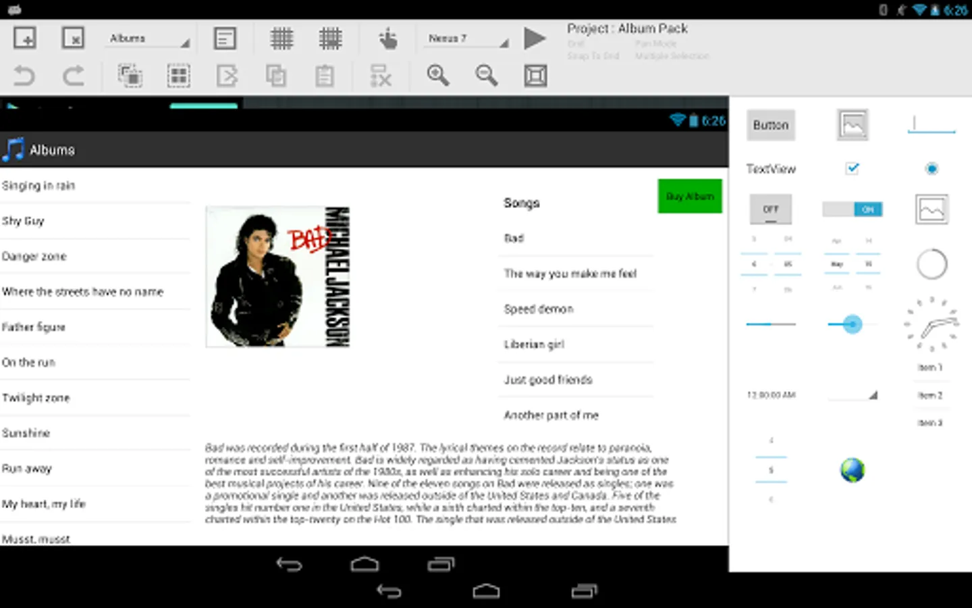Click the bring-to-front layers icon

point(130,75)
